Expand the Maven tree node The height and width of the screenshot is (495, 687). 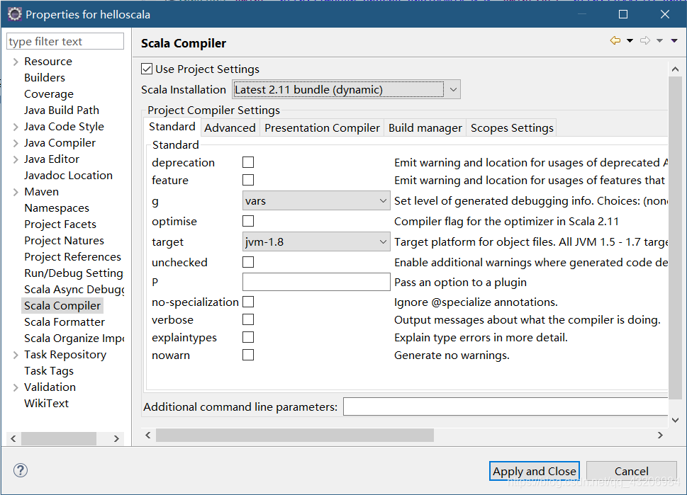point(16,192)
